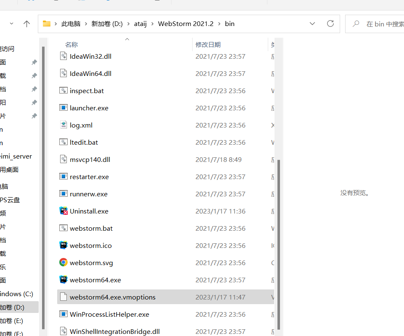Image resolution: width=404 pixels, height=336 pixels.
Task: Expand chevron after WebStorm 2021.2 in address bar
Action: coord(219,24)
